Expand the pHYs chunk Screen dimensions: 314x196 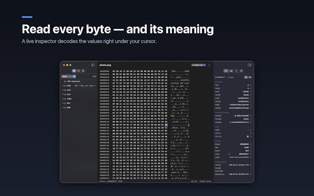[x=63, y=90]
